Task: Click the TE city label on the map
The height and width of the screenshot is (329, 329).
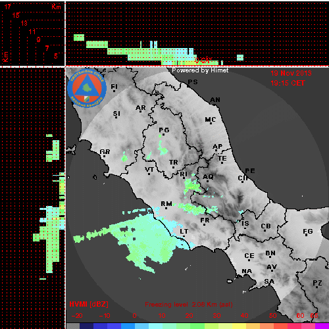Action: [222, 158]
